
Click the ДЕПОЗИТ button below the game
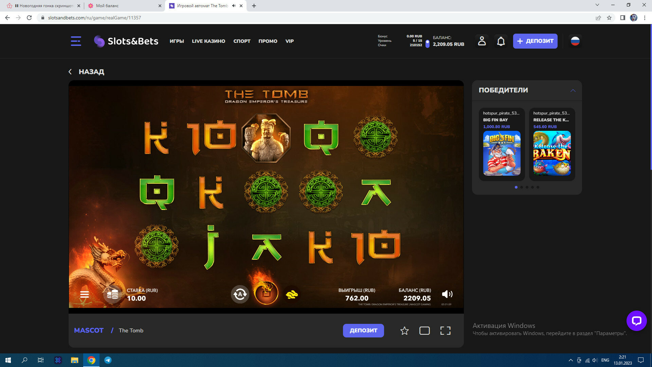(363, 331)
